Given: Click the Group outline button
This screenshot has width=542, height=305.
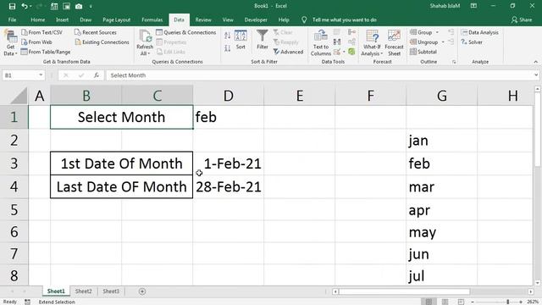Looking at the screenshot, I should (421, 32).
